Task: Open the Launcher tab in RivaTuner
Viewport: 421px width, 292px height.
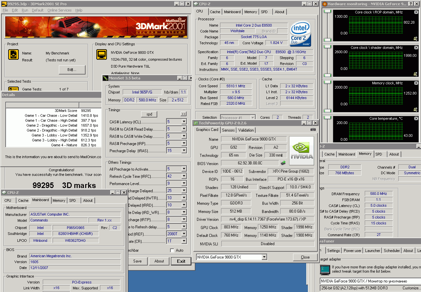Action: [373, 251]
